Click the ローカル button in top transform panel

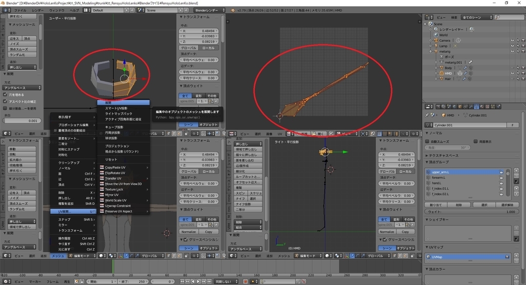pyautogui.click(x=209, y=48)
